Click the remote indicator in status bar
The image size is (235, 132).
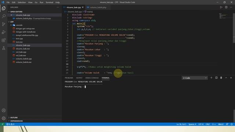tap(3, 124)
